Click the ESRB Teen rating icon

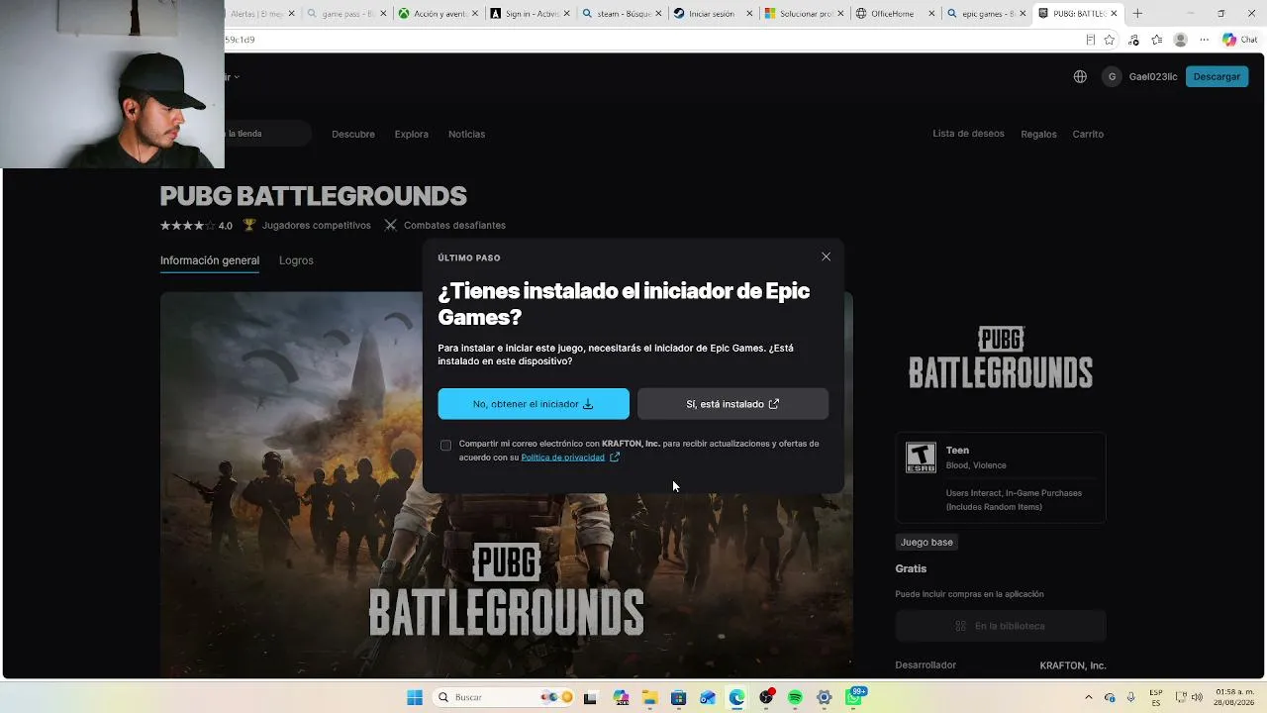921,458
